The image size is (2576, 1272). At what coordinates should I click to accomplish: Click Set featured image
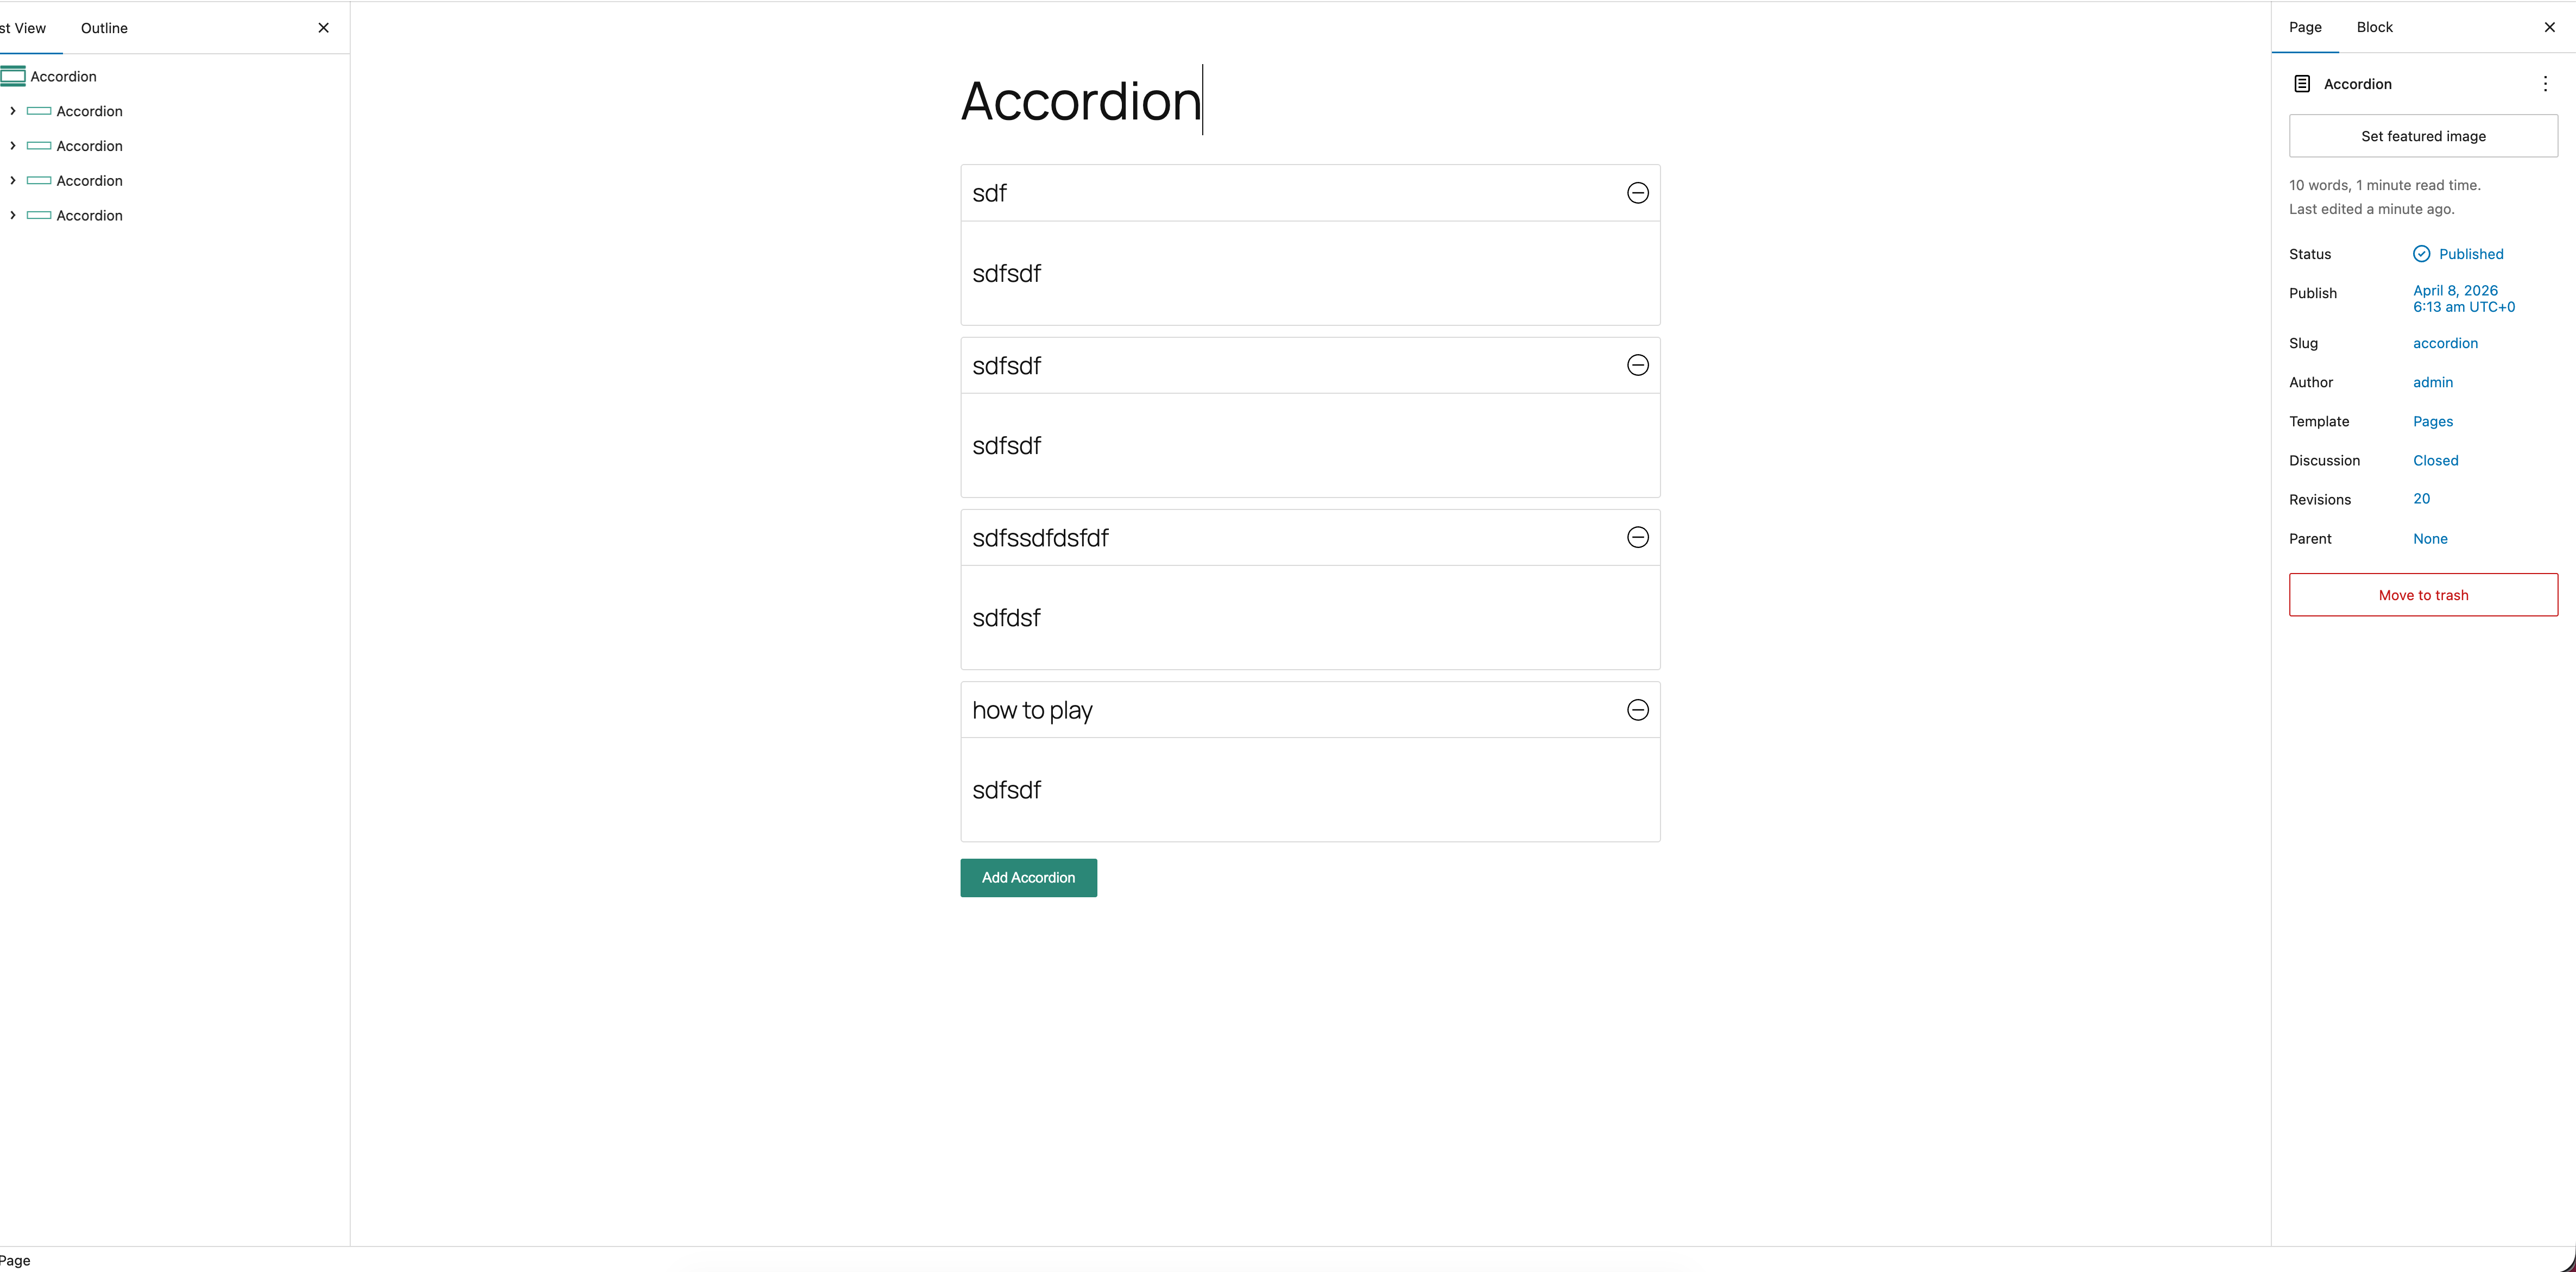coord(2422,136)
